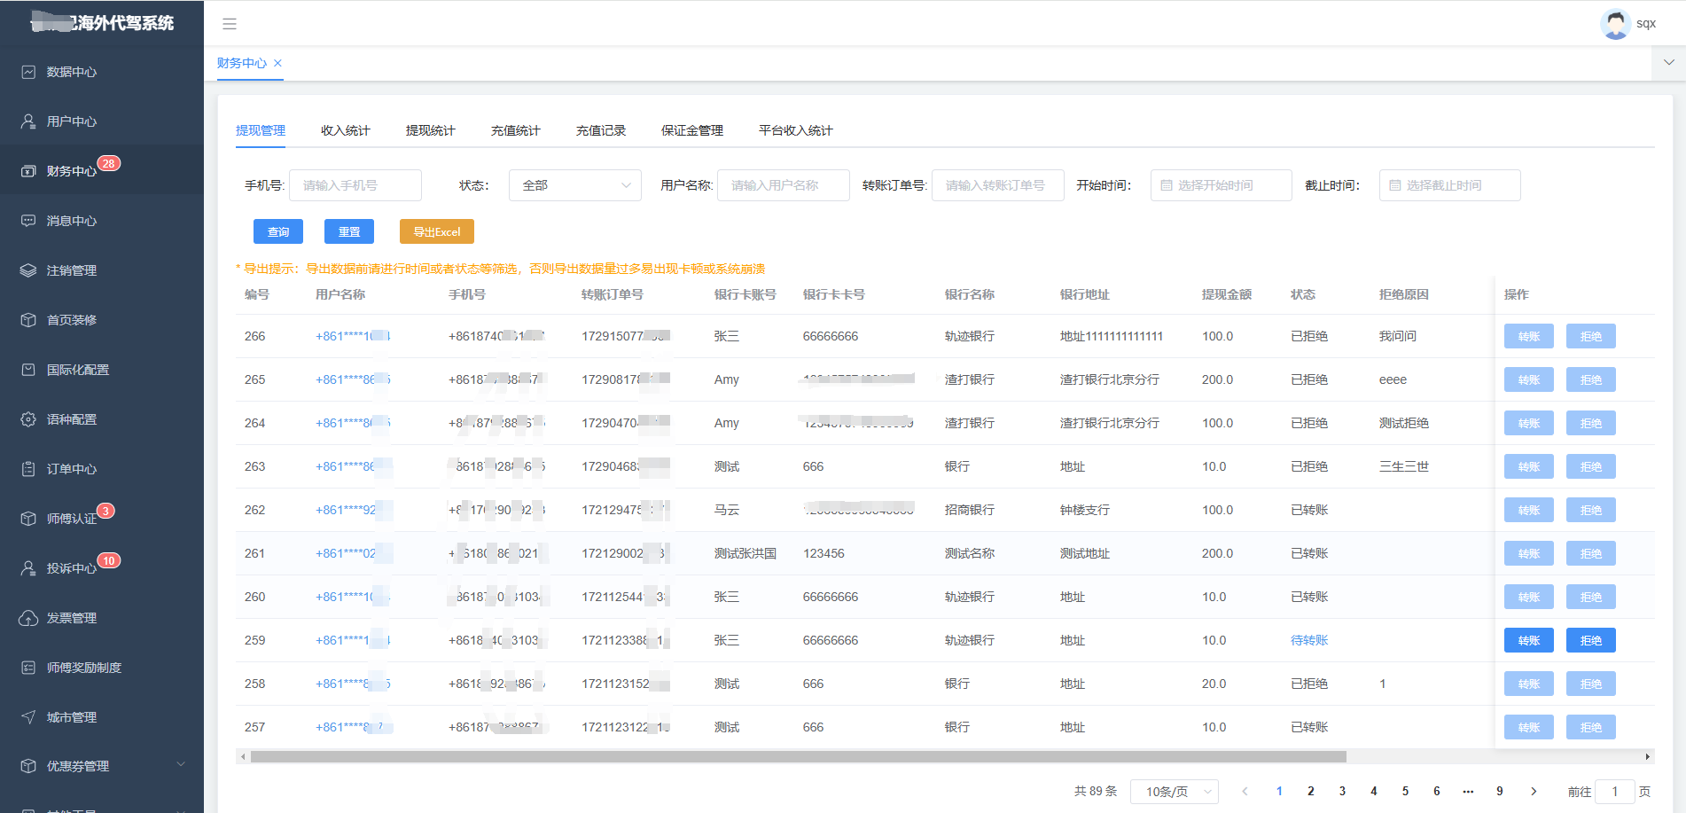This screenshot has width=1686, height=813.
Task: Click the 查询 search button
Action: tap(277, 231)
